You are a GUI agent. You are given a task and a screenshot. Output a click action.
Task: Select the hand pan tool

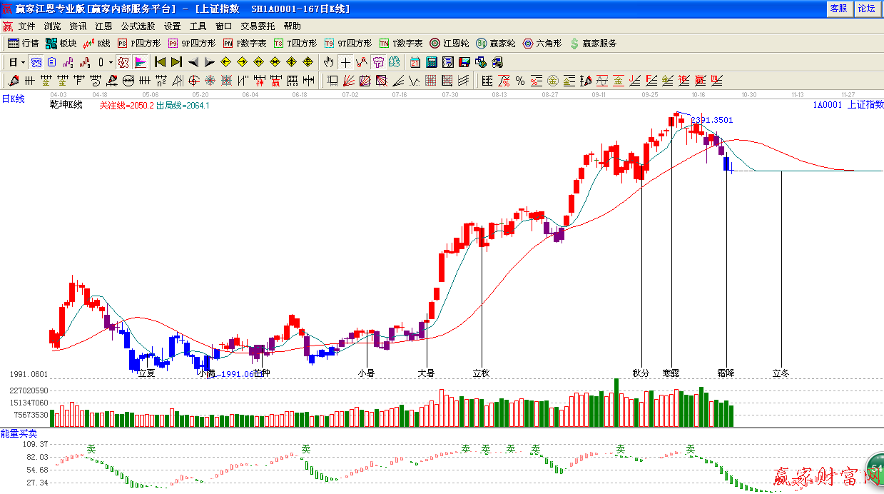(329, 62)
